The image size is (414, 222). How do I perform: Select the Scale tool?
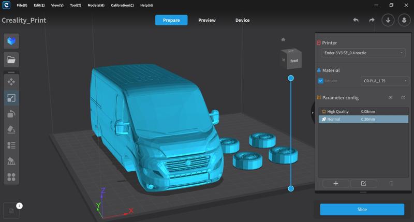[11, 98]
